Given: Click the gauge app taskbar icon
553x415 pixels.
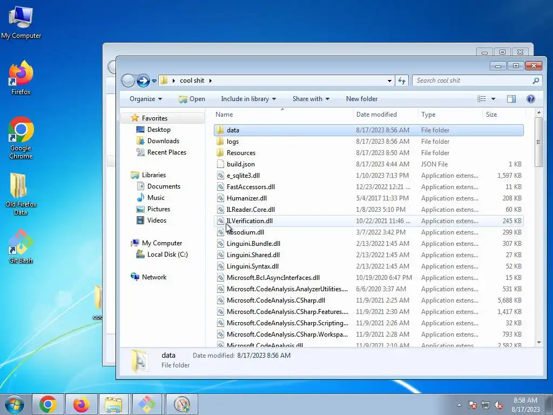Looking at the screenshot, I should pos(182,404).
